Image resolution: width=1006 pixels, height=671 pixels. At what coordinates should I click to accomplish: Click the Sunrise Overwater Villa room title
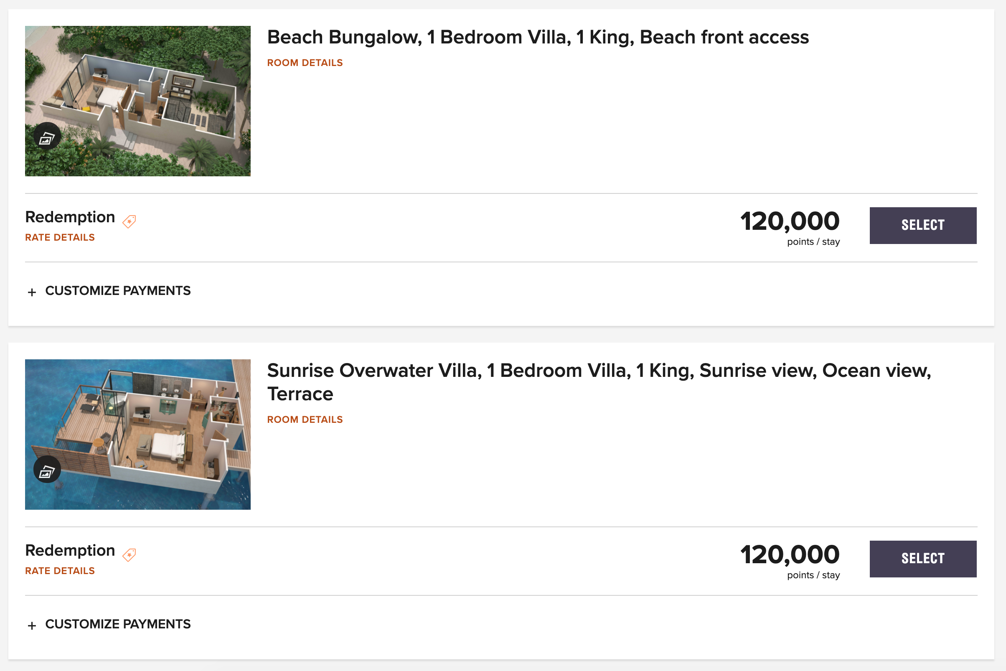(599, 382)
